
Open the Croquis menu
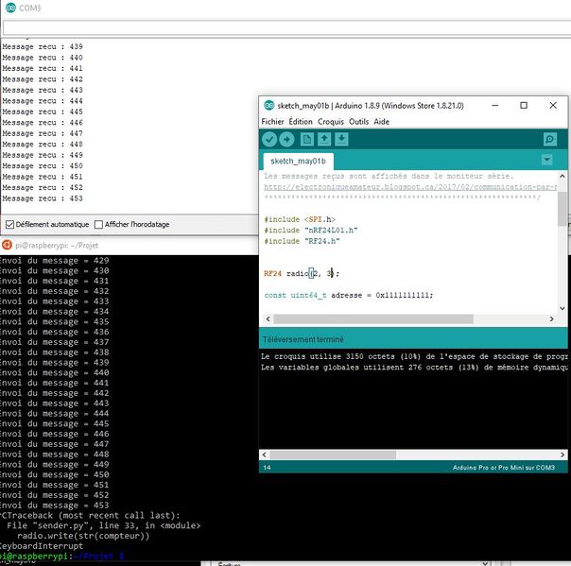click(331, 122)
